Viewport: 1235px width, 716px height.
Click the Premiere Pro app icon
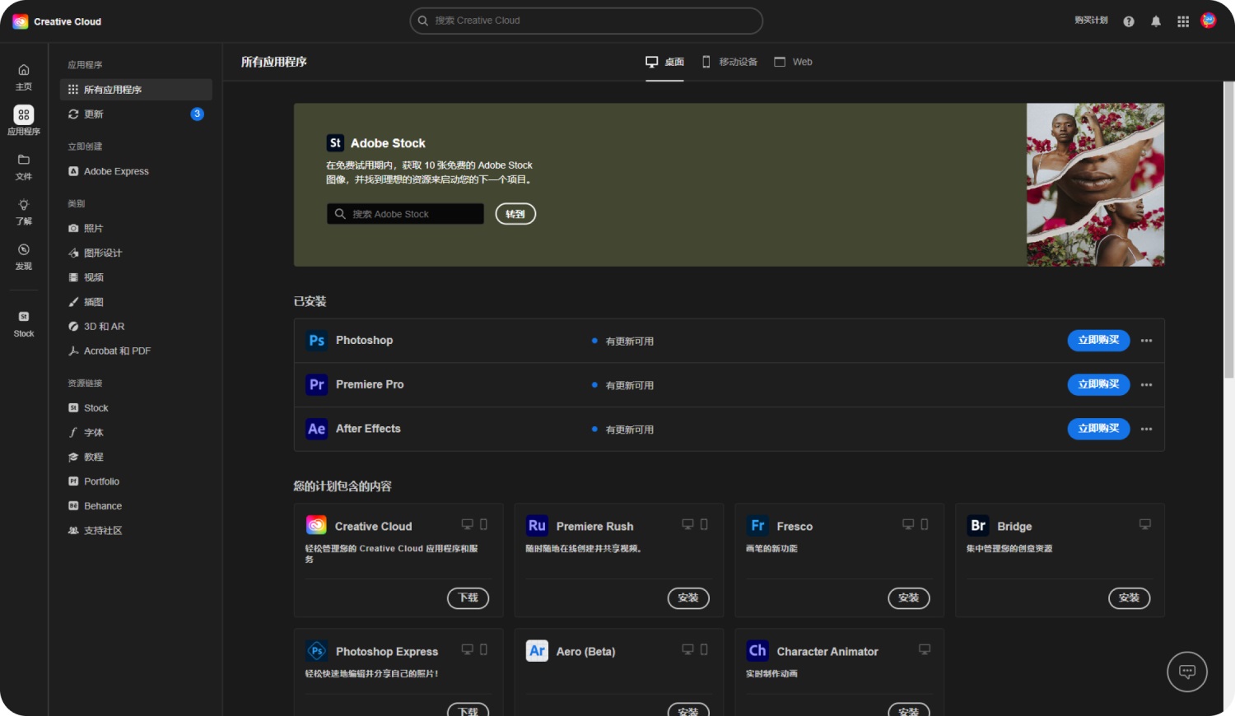317,384
